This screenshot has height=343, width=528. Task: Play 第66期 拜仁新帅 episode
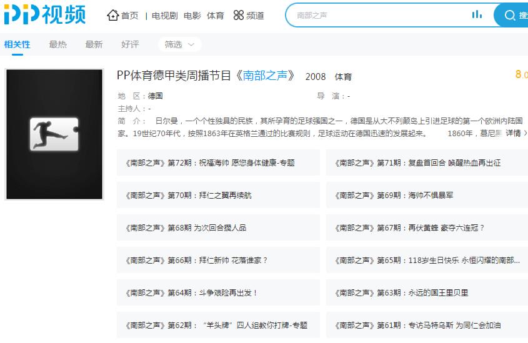pyautogui.click(x=218, y=260)
